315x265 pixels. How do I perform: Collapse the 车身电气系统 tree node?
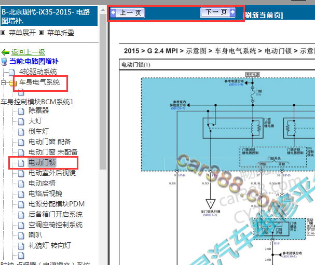tap(3, 82)
